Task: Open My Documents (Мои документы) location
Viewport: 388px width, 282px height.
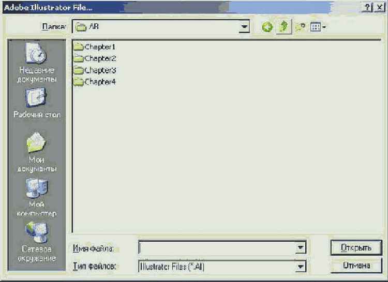Action: coord(37,152)
